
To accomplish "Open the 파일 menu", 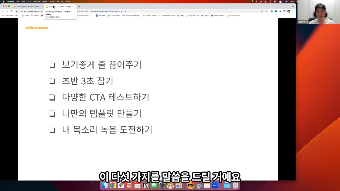I will point(18,2).
